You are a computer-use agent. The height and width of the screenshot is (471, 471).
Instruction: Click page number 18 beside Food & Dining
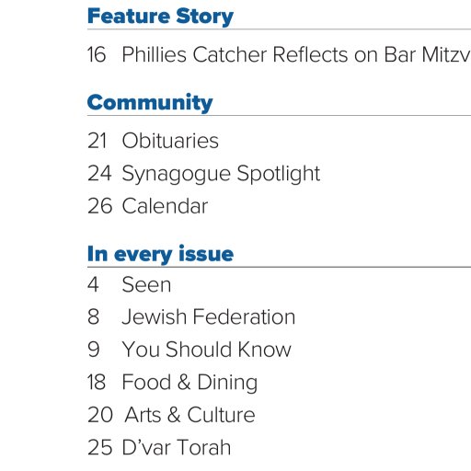97,382
